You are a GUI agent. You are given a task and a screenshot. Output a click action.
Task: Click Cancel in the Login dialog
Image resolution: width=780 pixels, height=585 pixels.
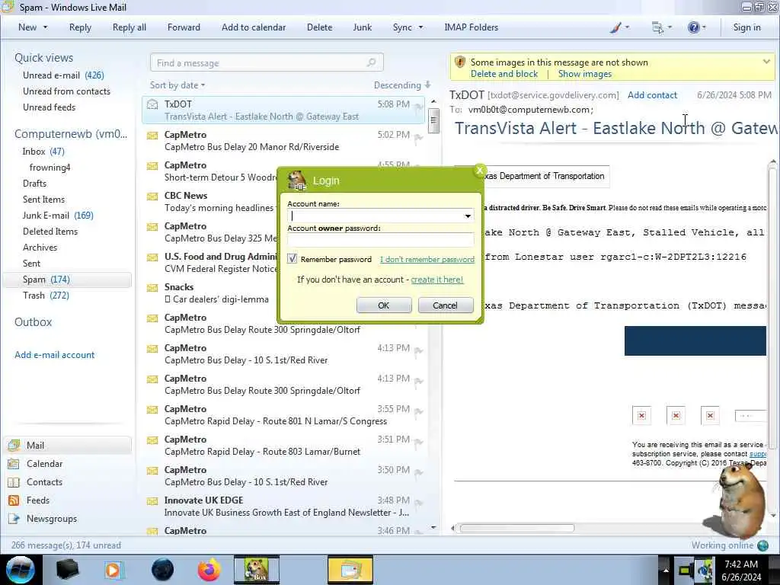coord(445,305)
